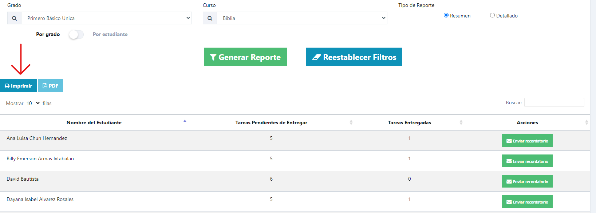Image resolution: width=596 pixels, height=213 pixels.
Task: Expand the Mostrar rows count selector
Action: coord(33,103)
